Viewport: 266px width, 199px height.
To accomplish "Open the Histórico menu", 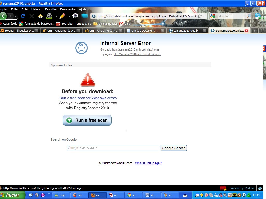I will (37, 9).
